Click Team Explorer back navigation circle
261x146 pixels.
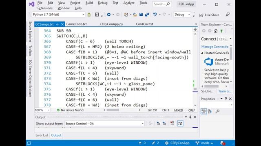204,31
